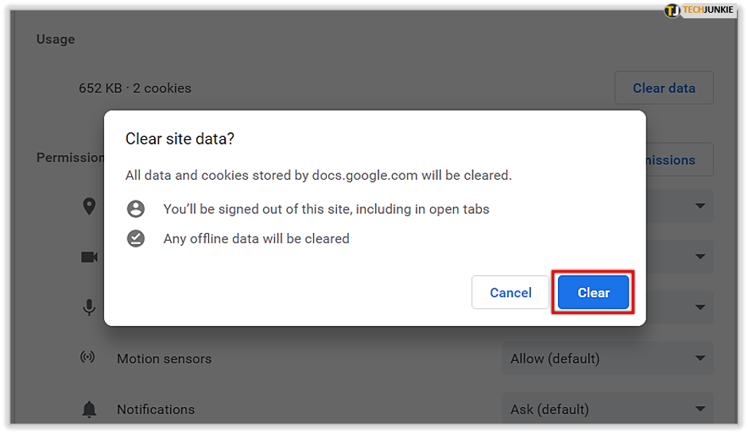Expand the Camera permission dropdown arrow

point(700,257)
